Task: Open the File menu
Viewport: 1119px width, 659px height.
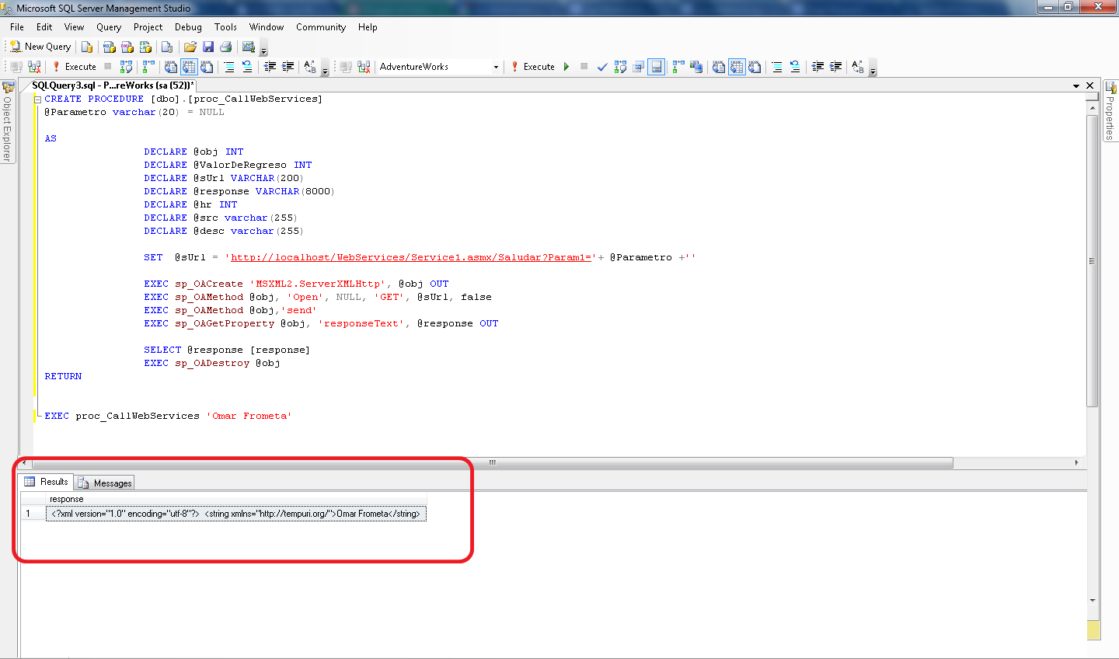Action: (17, 27)
